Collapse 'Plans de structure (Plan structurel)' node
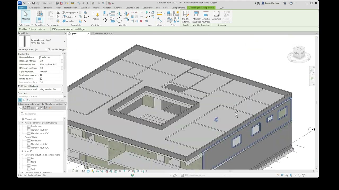Screen dimensions: 339x190 click(x=23, y=123)
